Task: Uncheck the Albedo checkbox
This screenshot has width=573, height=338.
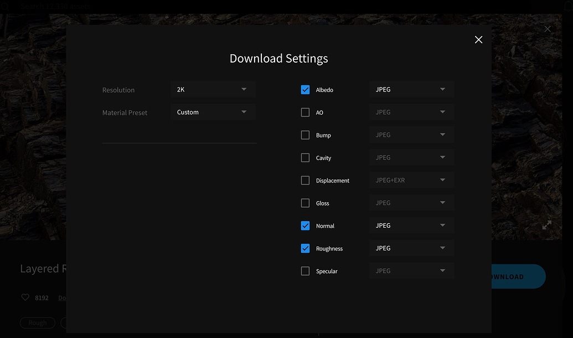Action: click(x=305, y=90)
